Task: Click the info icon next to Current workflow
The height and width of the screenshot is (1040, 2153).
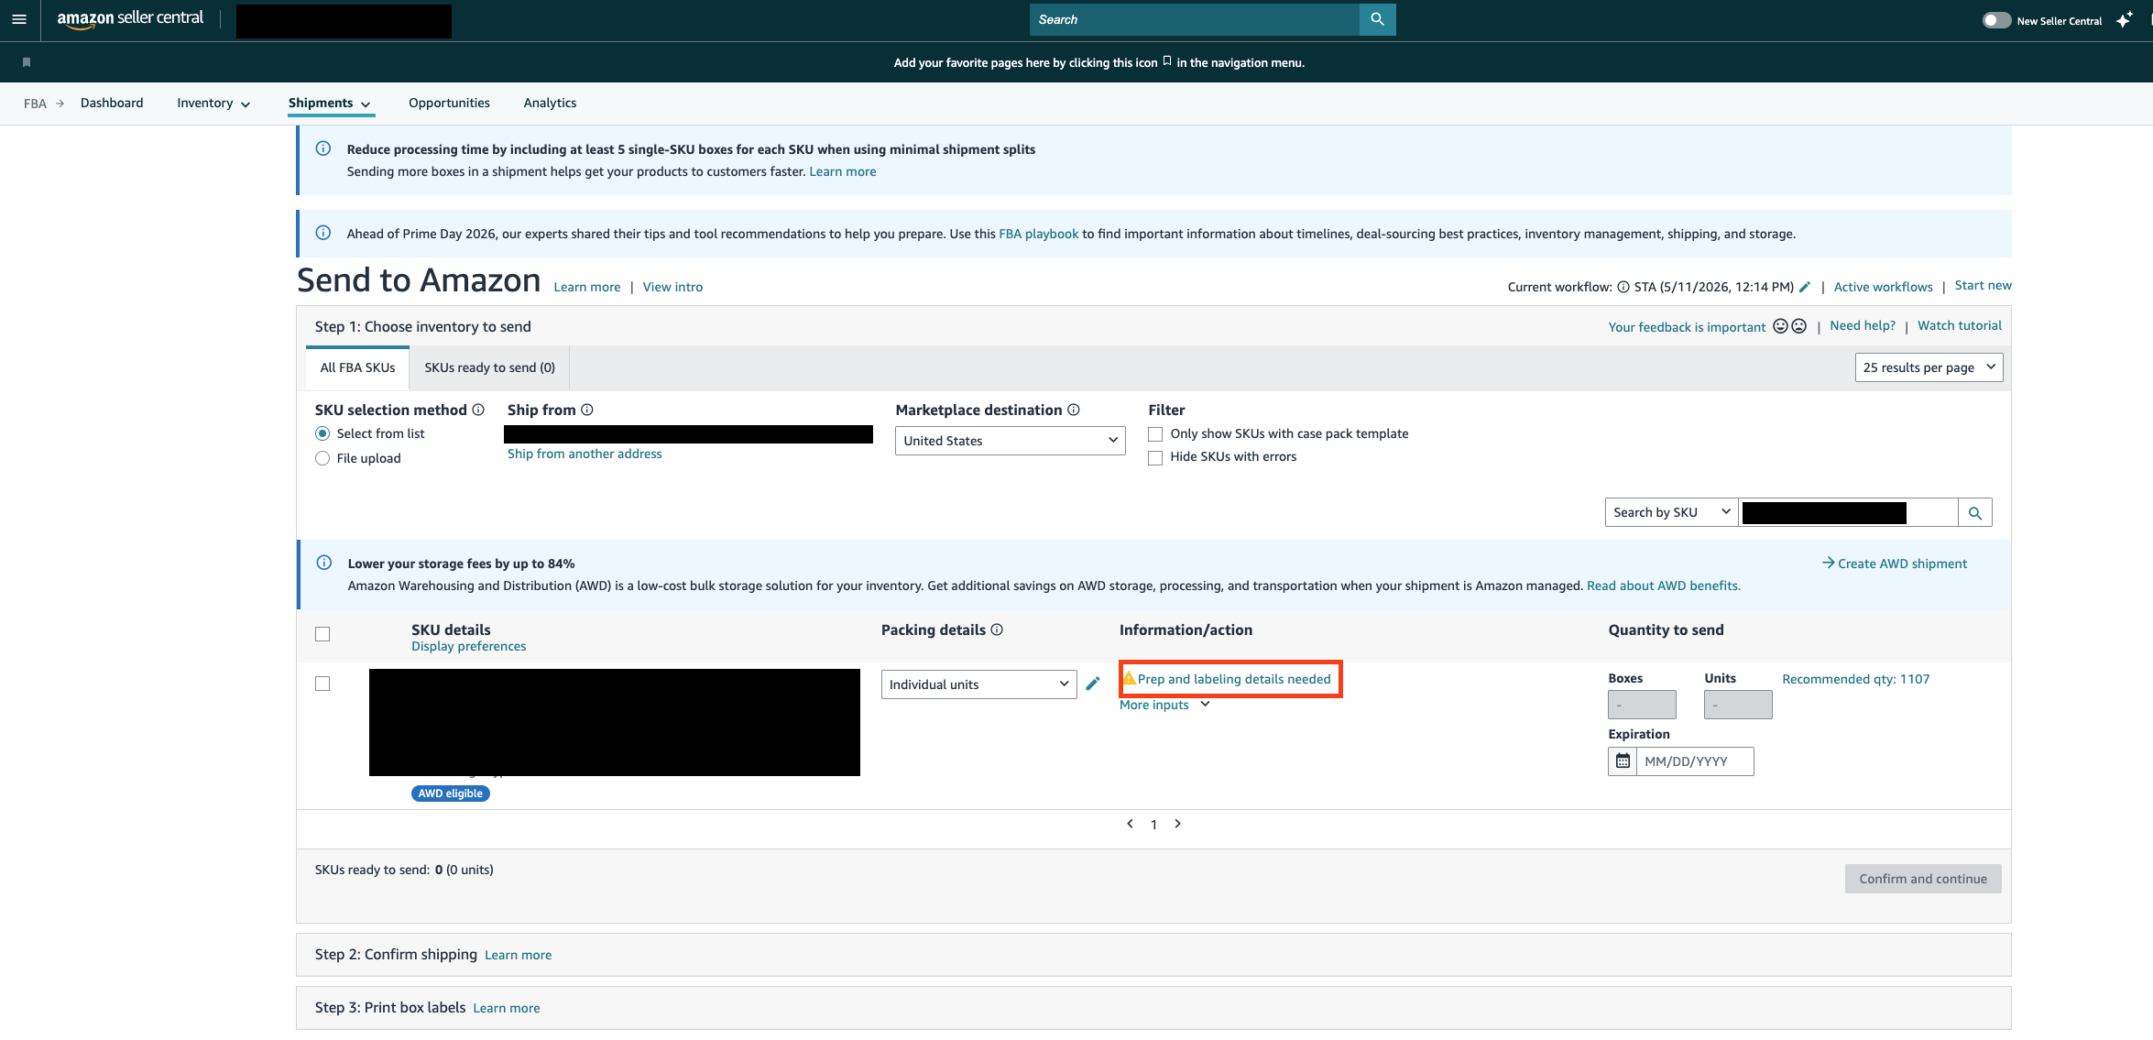Action: (x=1623, y=287)
